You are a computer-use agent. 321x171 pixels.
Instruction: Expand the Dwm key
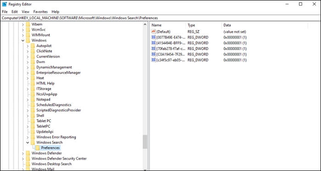click(x=28, y=62)
